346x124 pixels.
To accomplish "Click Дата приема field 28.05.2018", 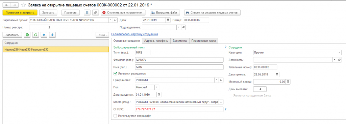I will click(264, 74).
